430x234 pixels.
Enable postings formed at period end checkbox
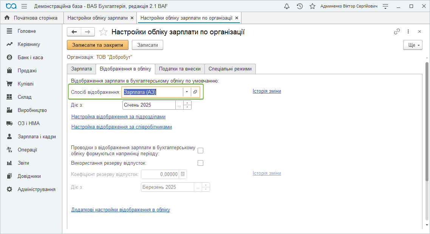pos(200,150)
